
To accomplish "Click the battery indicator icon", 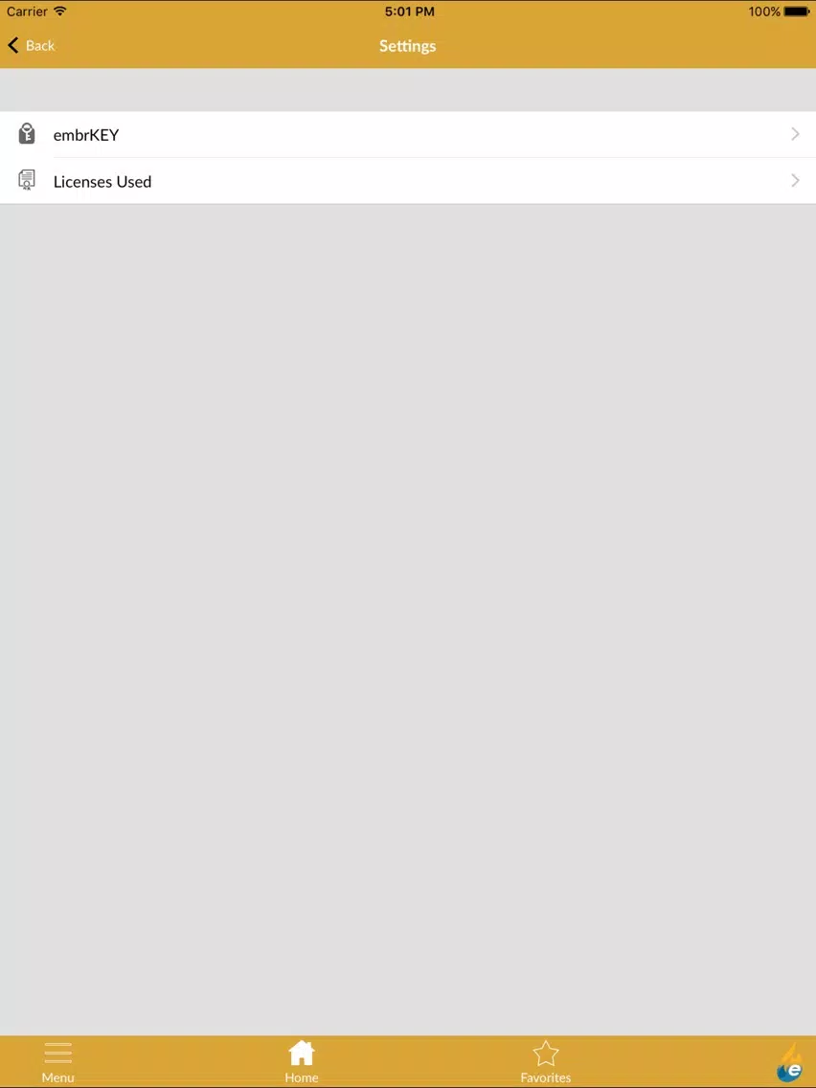I will click(797, 11).
